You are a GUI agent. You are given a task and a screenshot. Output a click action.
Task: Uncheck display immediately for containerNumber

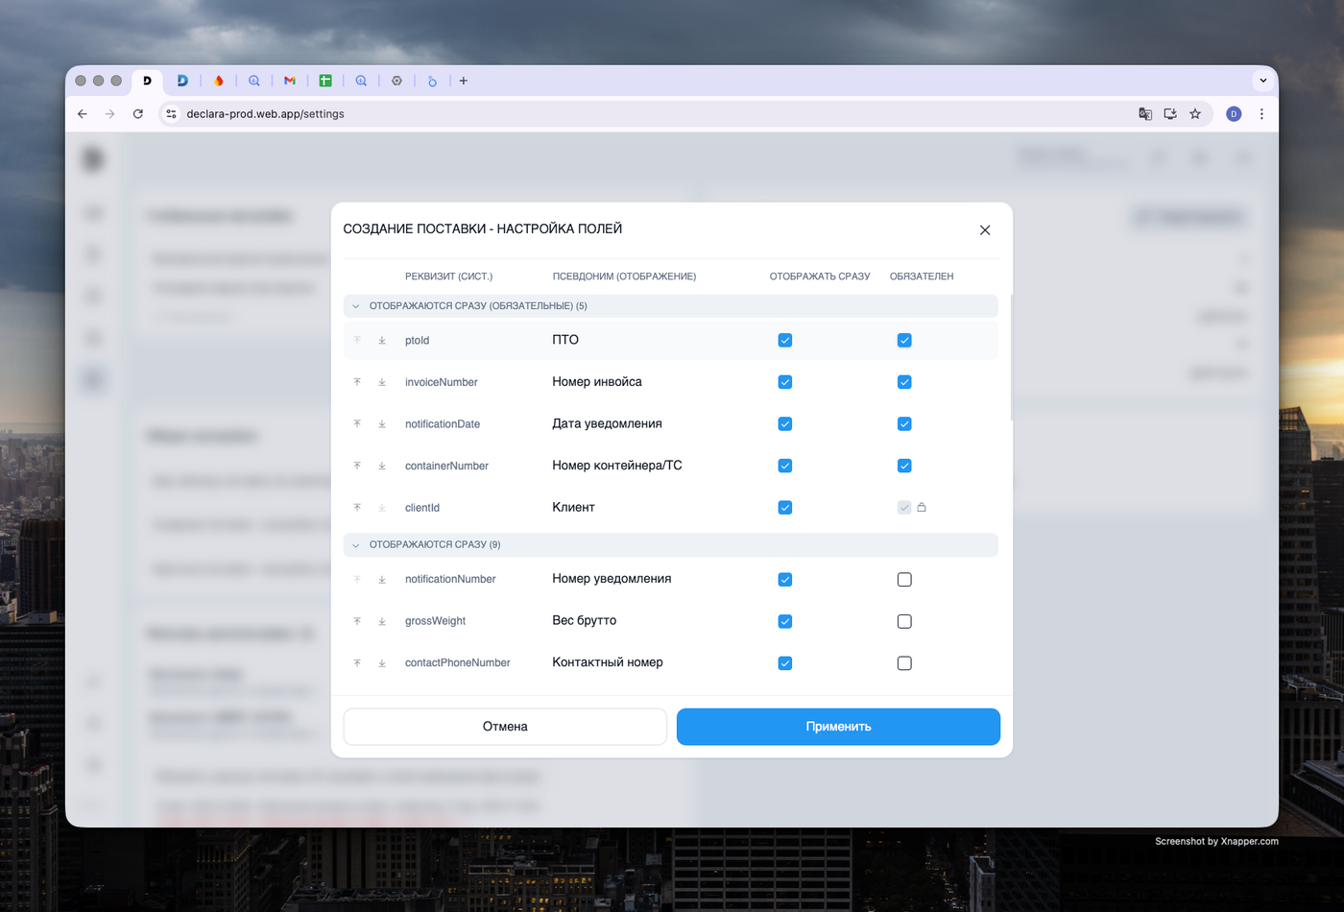coord(785,466)
